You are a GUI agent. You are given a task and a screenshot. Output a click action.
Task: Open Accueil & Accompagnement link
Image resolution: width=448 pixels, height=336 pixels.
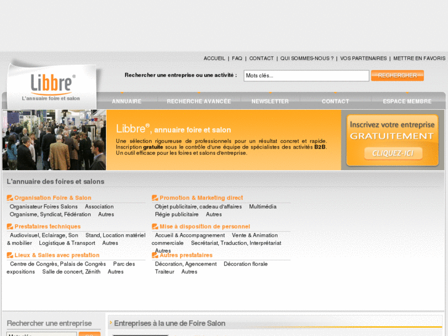(190, 235)
